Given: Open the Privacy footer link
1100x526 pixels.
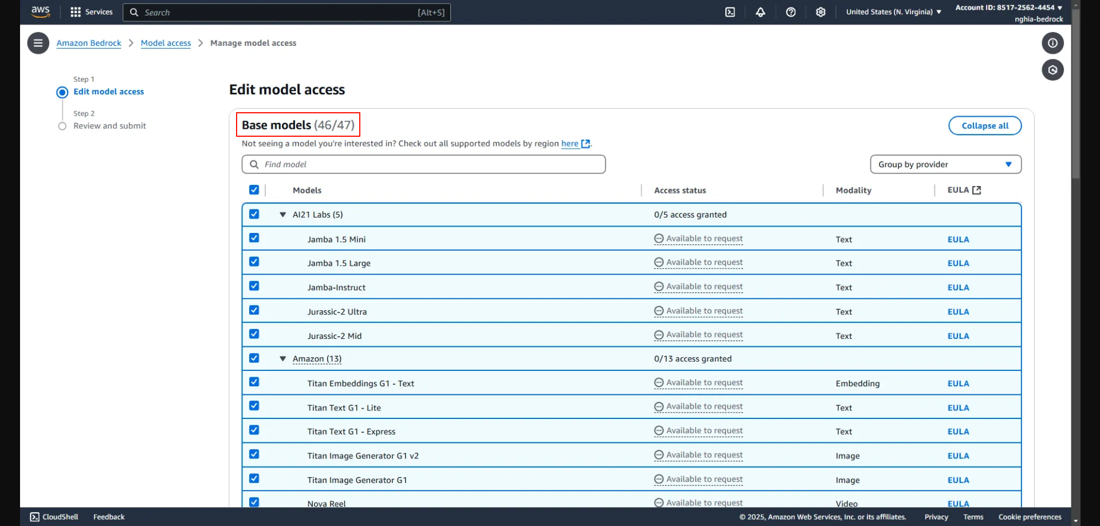Looking at the screenshot, I should [x=936, y=517].
